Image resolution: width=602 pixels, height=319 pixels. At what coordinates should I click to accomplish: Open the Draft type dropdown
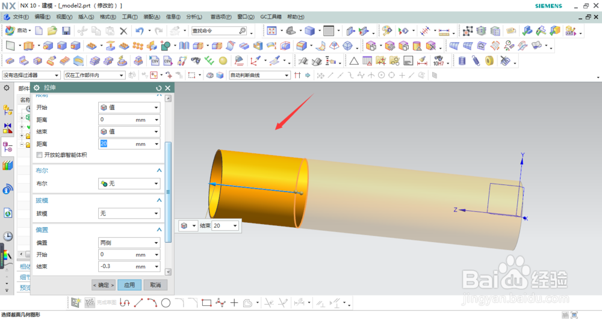(129, 213)
